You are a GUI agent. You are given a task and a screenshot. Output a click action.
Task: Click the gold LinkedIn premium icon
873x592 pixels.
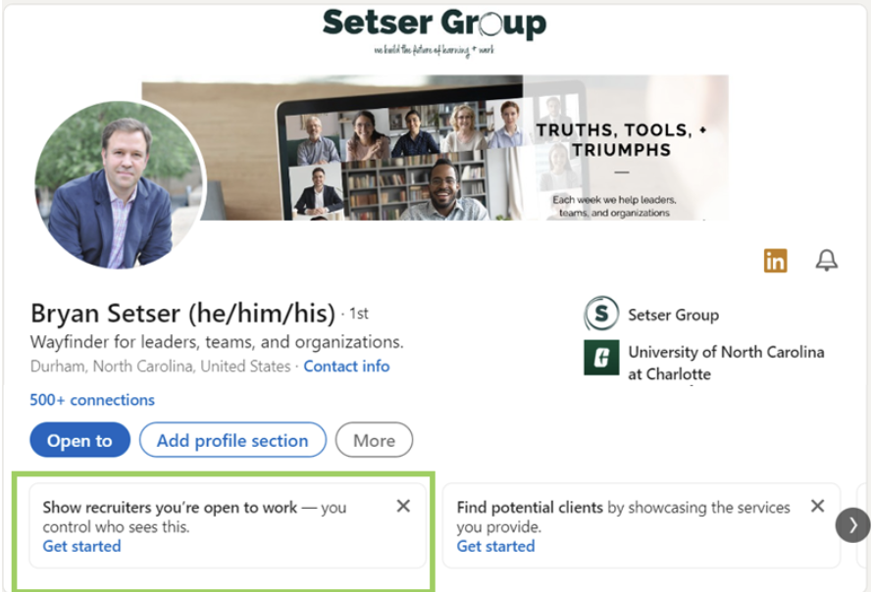point(775,261)
